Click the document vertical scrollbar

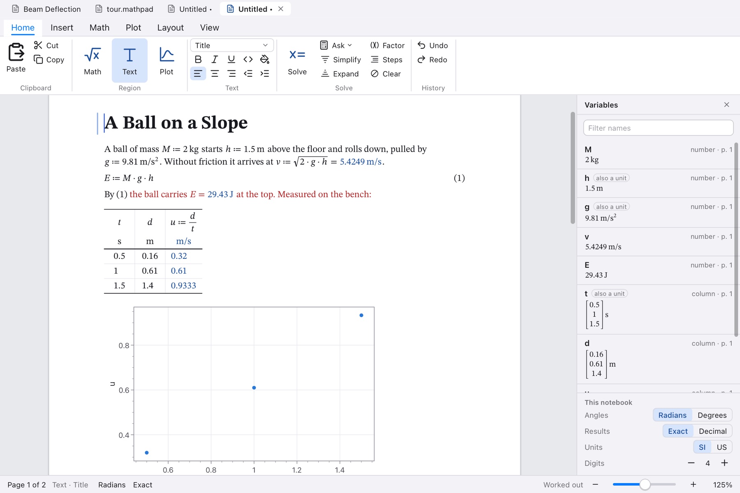pos(573,168)
